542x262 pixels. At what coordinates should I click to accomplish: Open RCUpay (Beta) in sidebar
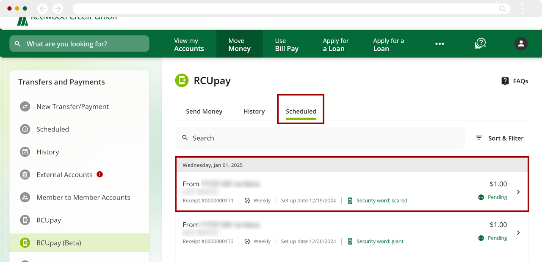80,243
